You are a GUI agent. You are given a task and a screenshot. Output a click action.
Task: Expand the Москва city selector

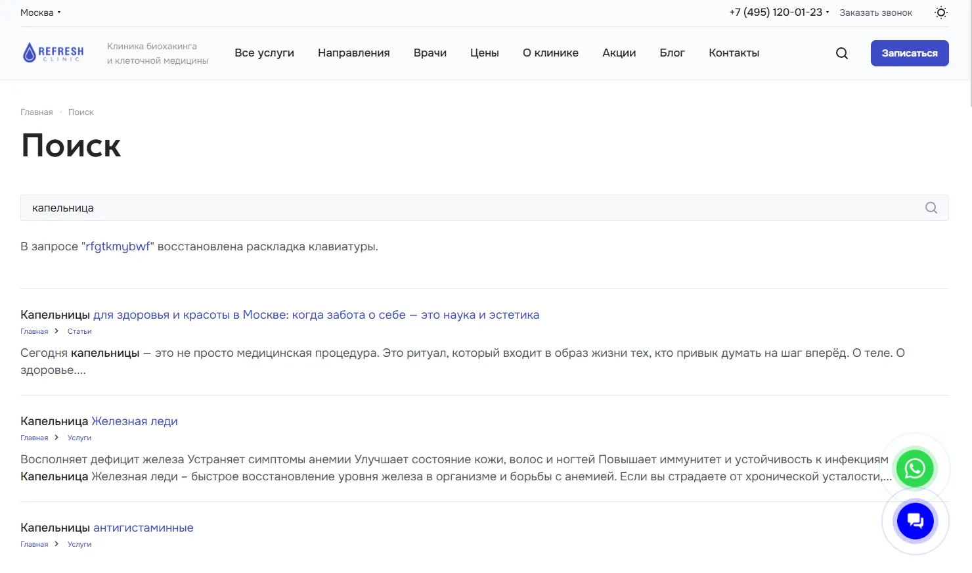[40, 12]
